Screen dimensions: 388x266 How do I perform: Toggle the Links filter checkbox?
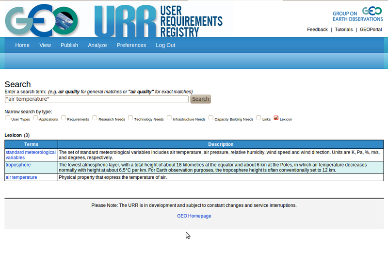[259, 118]
